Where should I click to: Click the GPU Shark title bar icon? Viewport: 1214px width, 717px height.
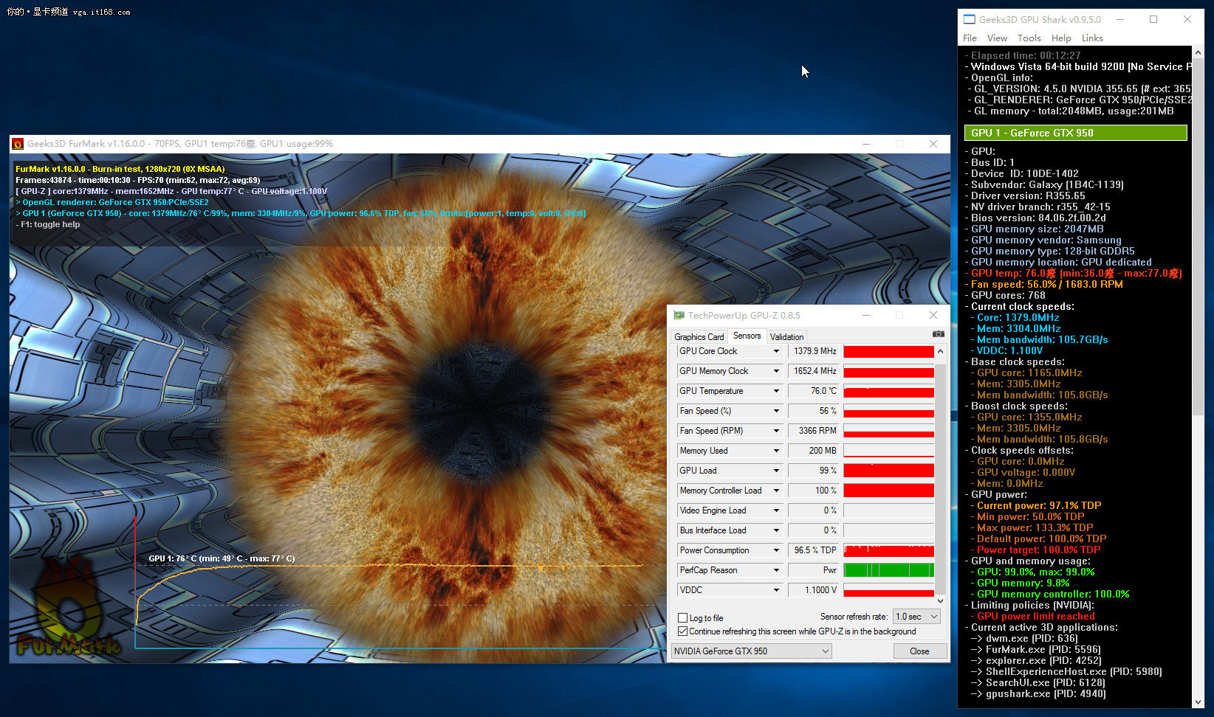tap(970, 19)
